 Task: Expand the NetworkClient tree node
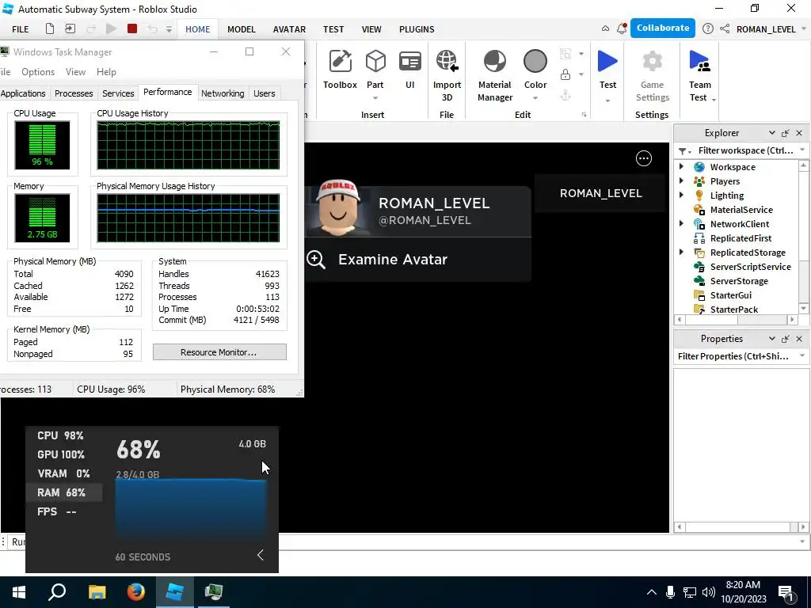[x=681, y=223]
